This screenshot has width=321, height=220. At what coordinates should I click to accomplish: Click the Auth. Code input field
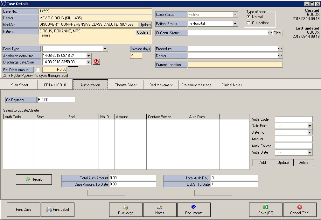click(294, 119)
